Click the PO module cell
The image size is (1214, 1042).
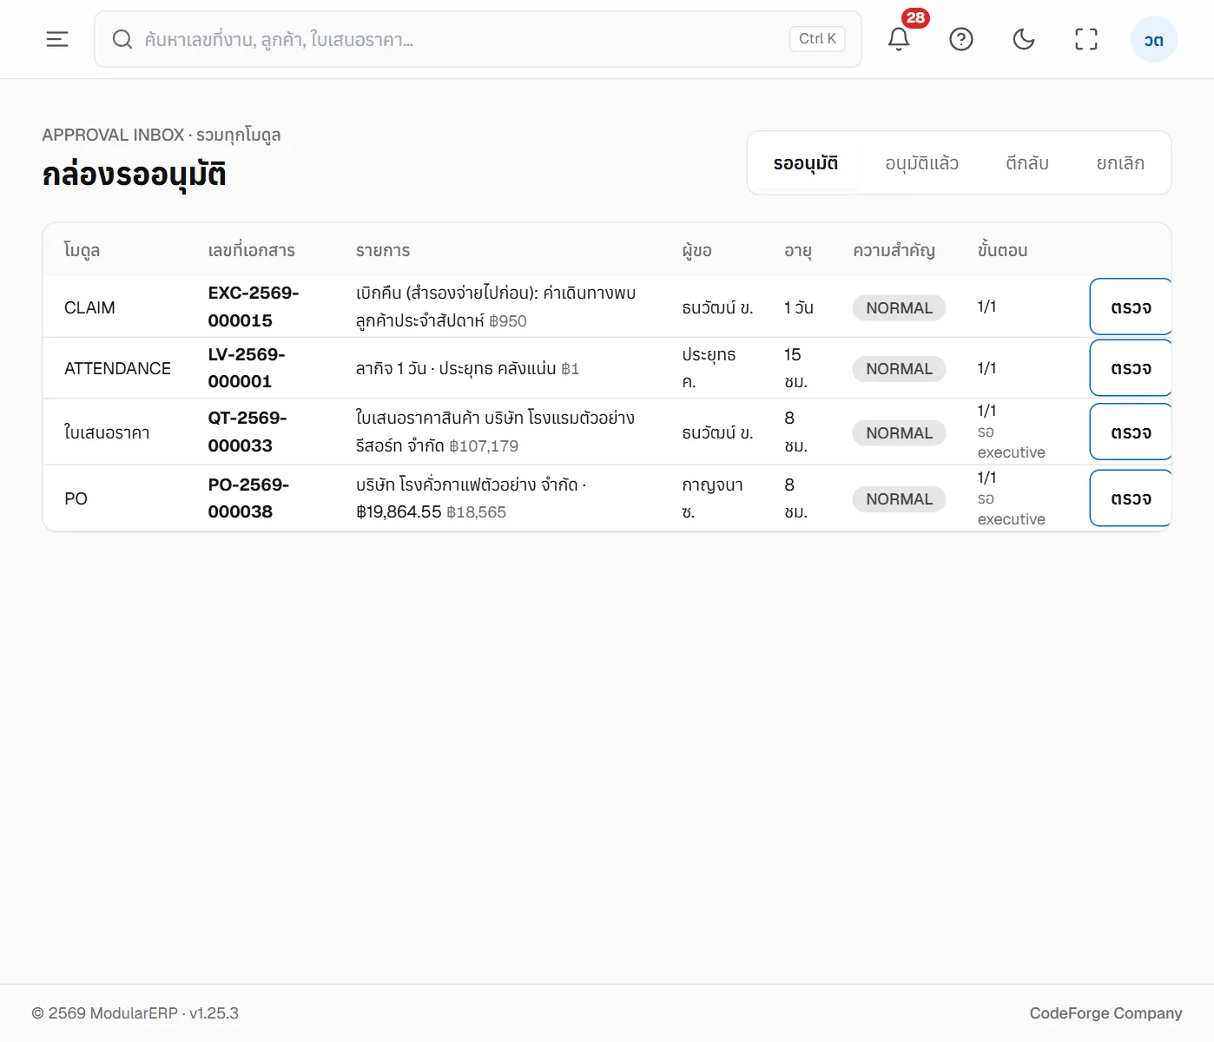click(x=76, y=498)
